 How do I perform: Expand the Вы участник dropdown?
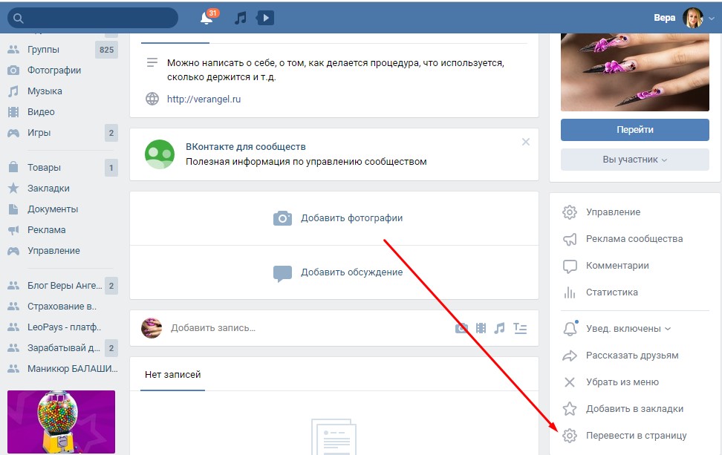click(635, 160)
